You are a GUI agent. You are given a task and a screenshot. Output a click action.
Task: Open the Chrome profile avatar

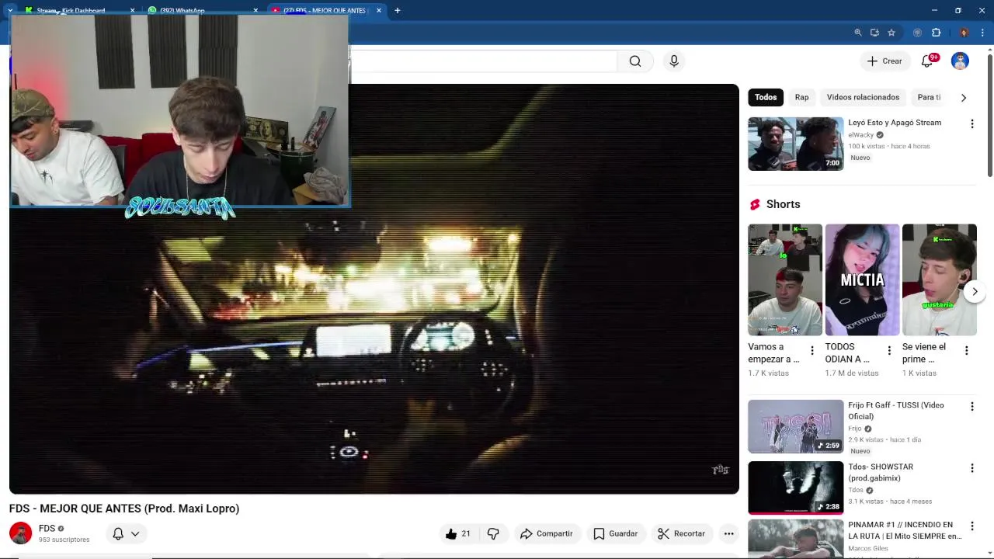pyautogui.click(x=964, y=33)
